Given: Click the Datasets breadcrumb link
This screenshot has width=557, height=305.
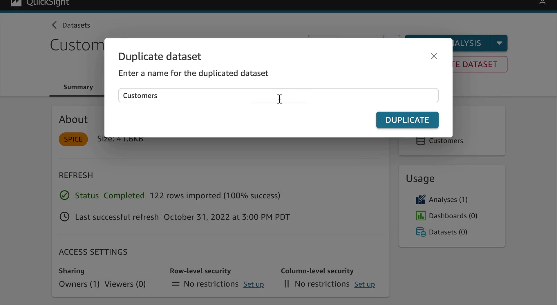Looking at the screenshot, I should (x=76, y=25).
